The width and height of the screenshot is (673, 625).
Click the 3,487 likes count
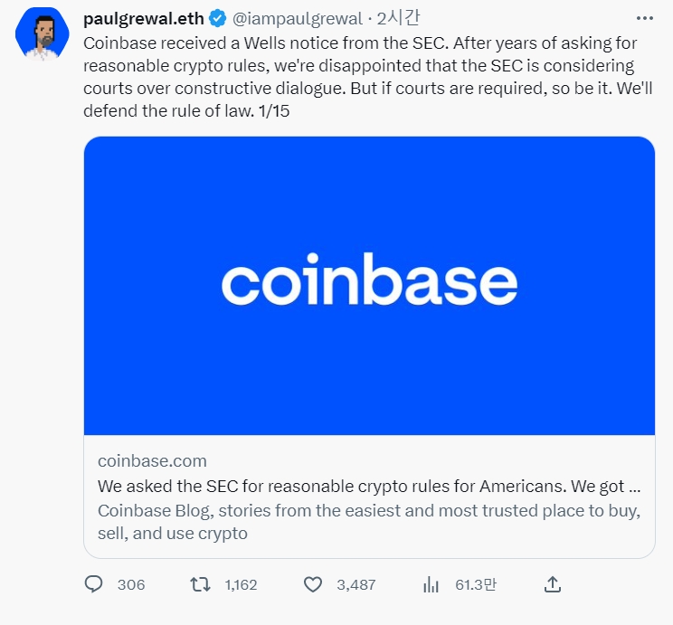click(x=356, y=584)
